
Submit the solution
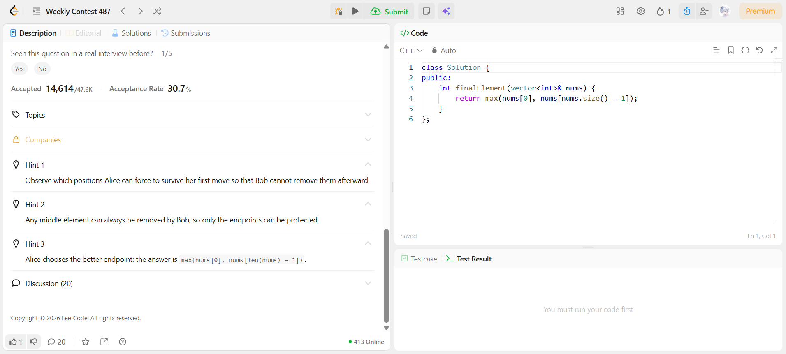[x=390, y=11]
